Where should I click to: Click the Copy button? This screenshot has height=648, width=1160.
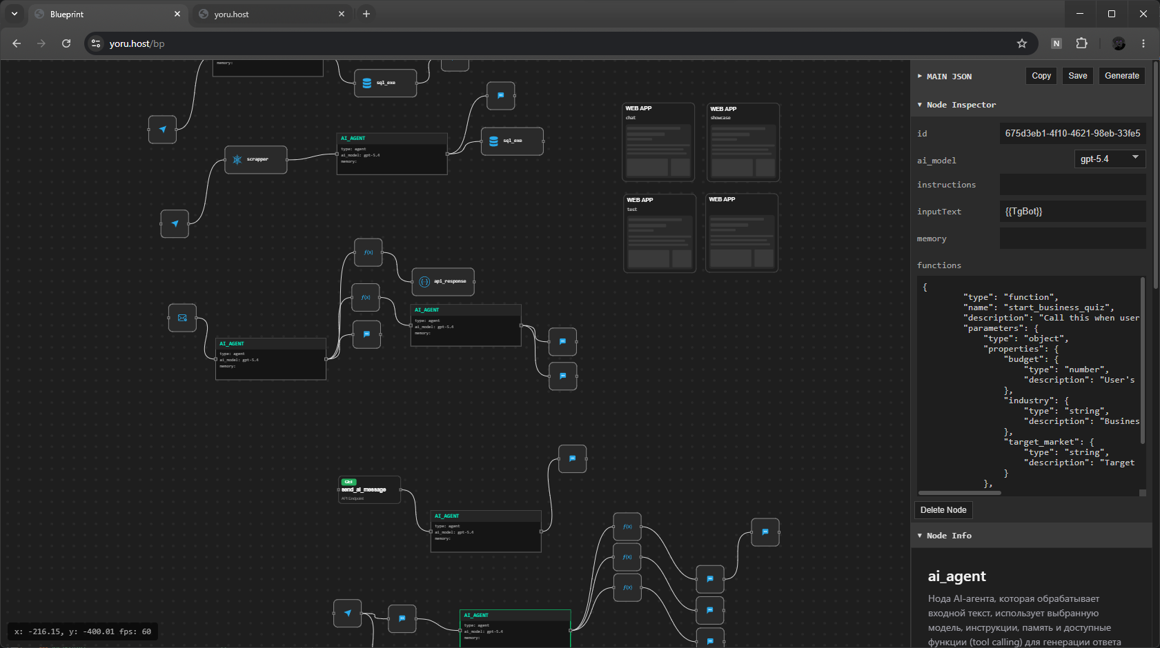(1041, 76)
